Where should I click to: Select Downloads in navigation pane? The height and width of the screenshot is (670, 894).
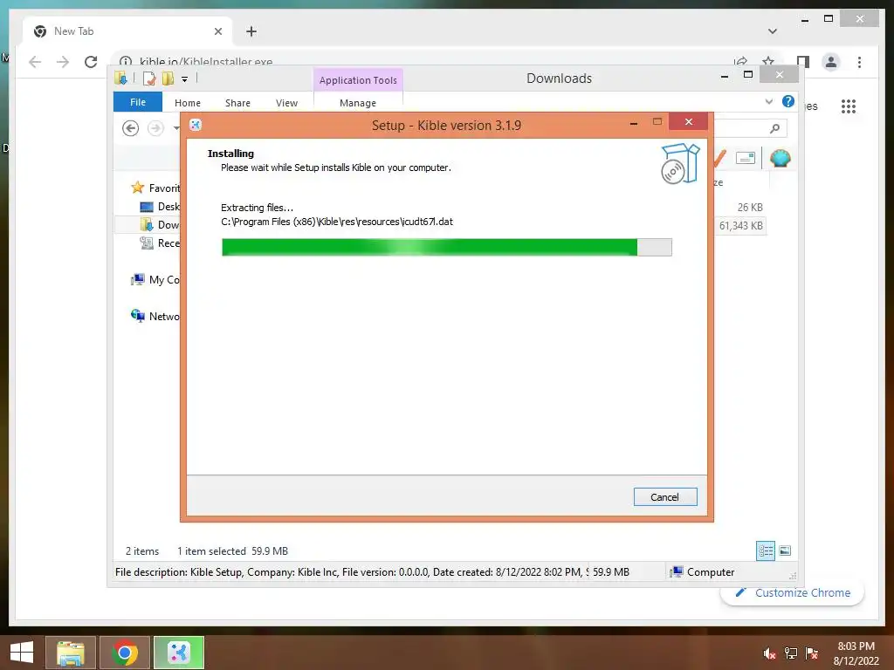click(x=160, y=224)
